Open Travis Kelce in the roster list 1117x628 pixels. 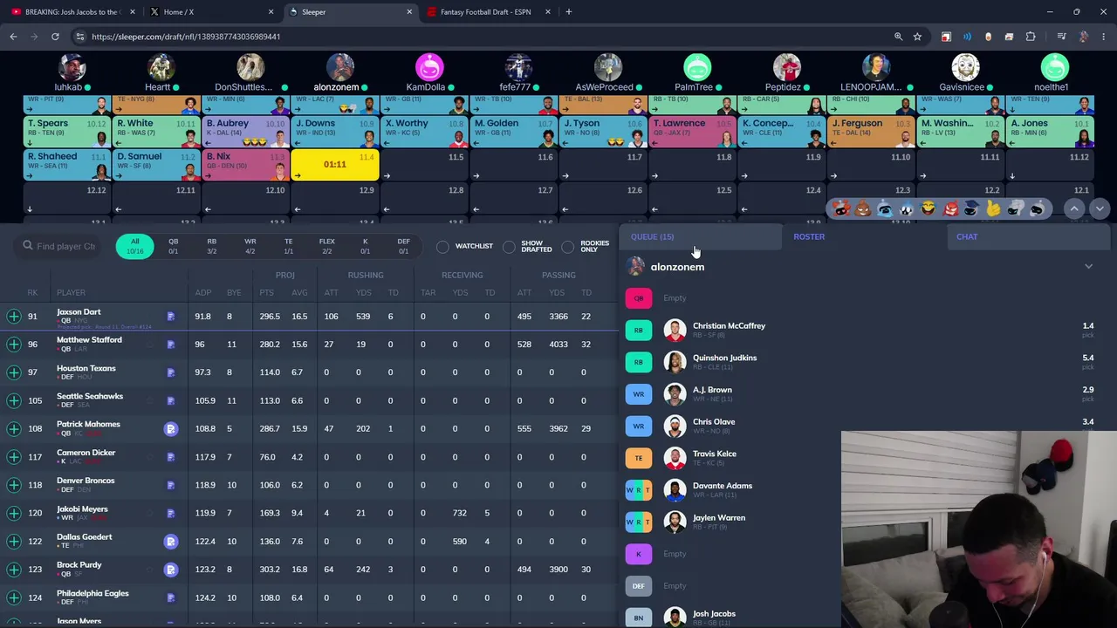(x=715, y=454)
